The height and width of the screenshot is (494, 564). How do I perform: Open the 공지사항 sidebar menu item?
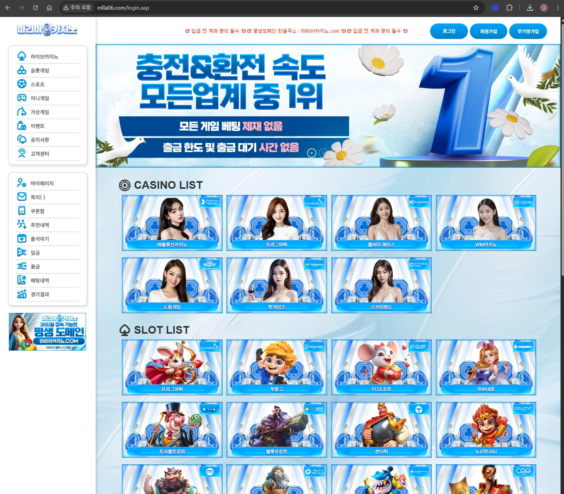40,140
